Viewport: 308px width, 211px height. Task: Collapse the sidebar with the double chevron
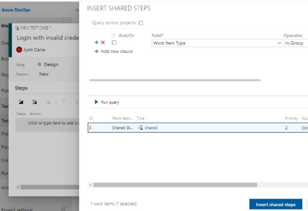(x=64, y=208)
